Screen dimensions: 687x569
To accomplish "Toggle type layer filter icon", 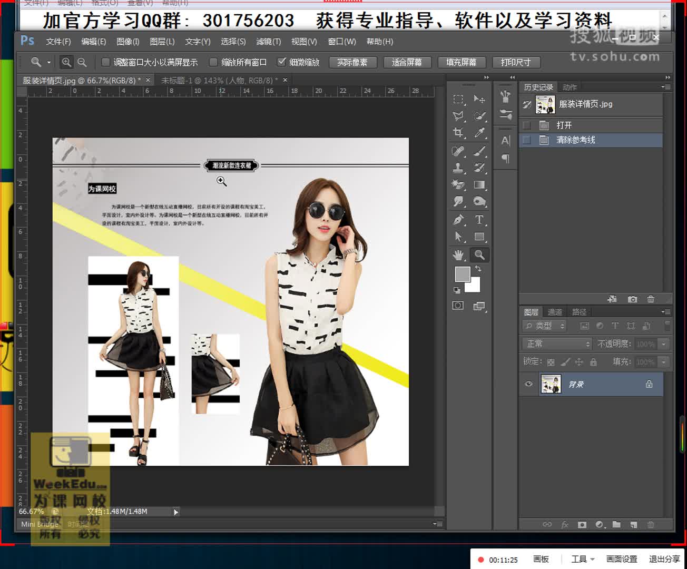I will pyautogui.click(x=615, y=326).
